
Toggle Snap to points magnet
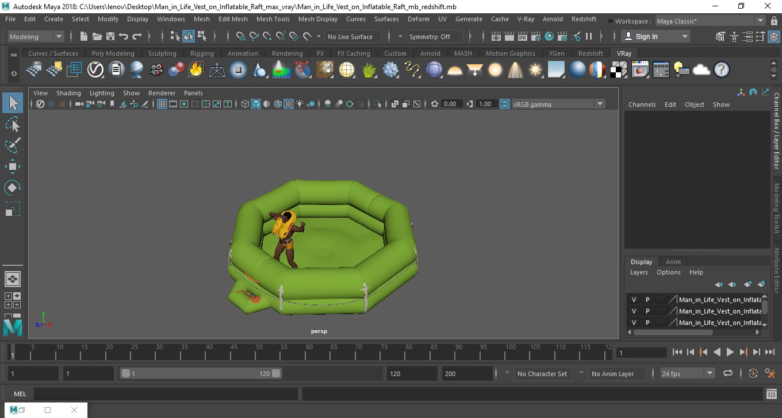[x=267, y=36]
